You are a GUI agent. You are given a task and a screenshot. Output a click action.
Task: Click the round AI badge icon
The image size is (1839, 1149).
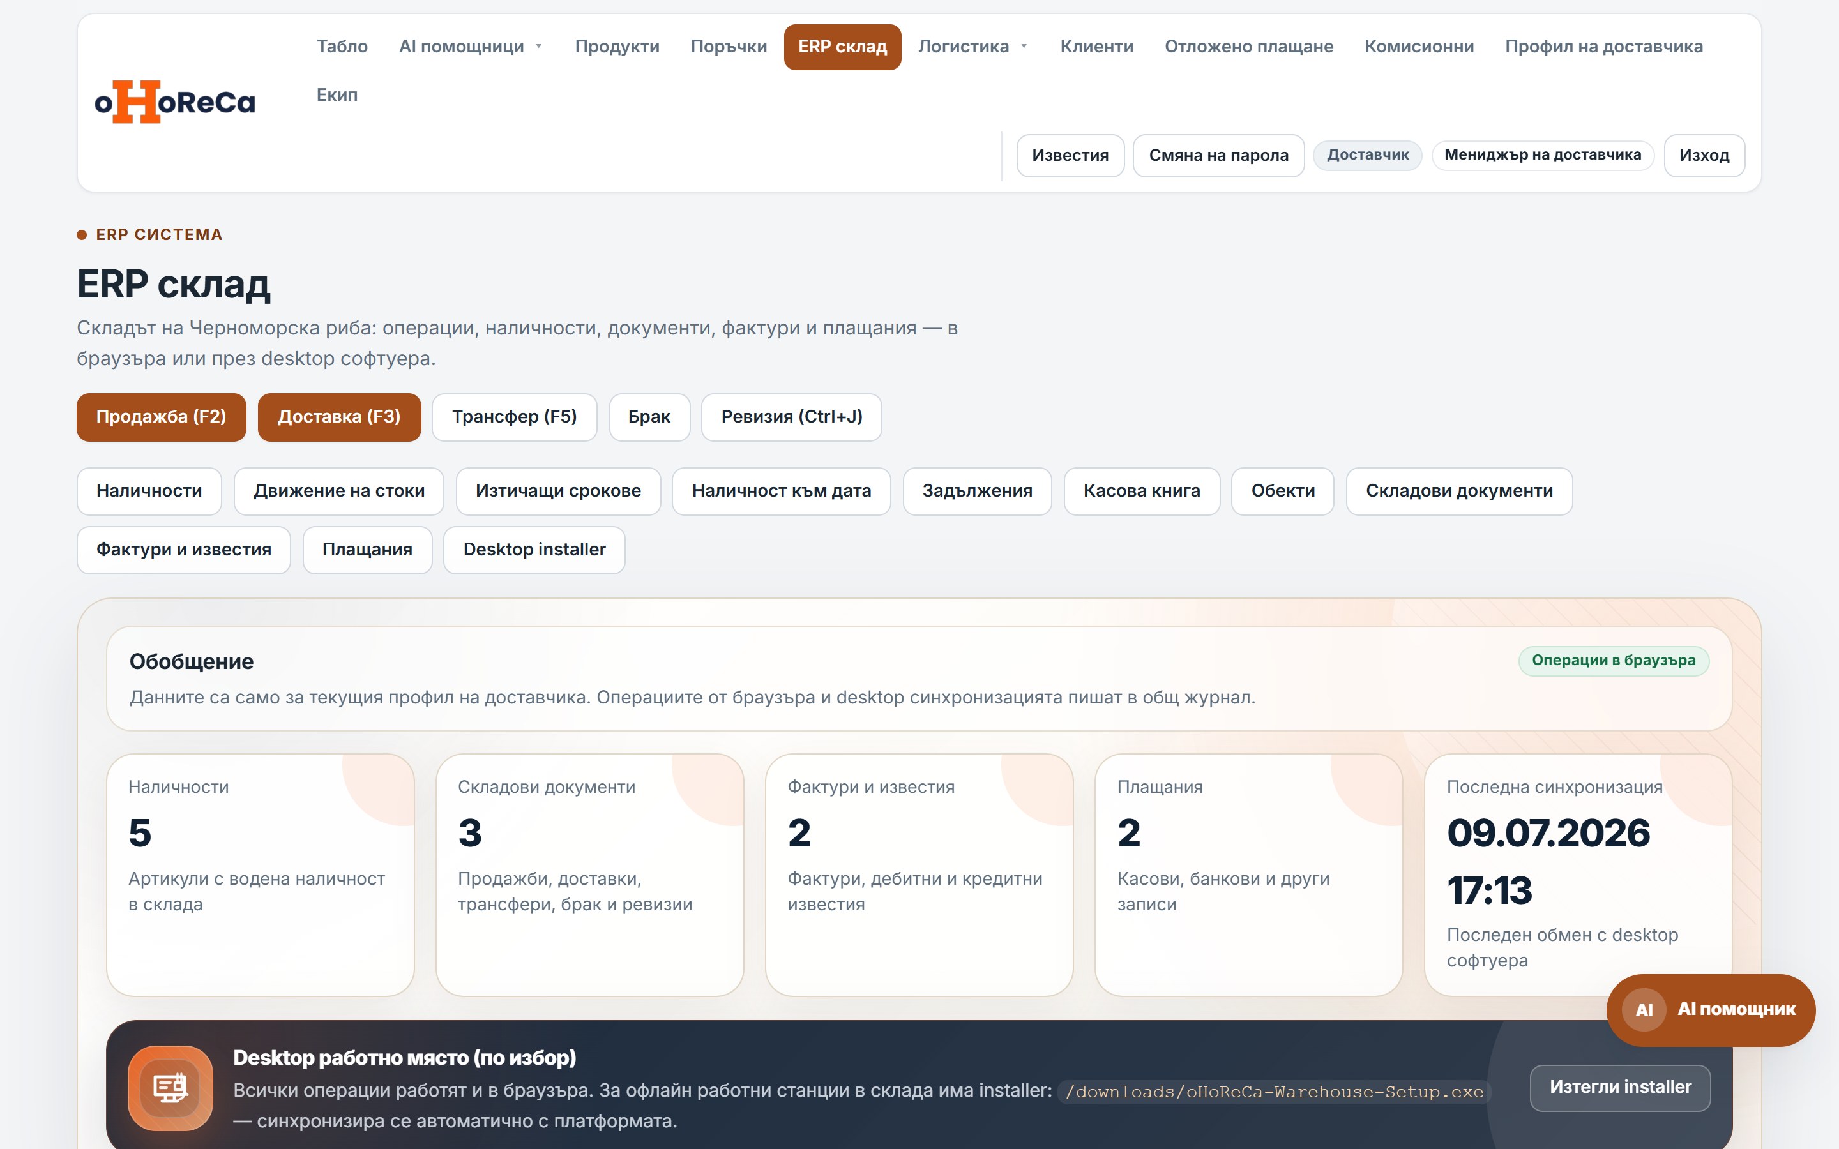1644,1009
